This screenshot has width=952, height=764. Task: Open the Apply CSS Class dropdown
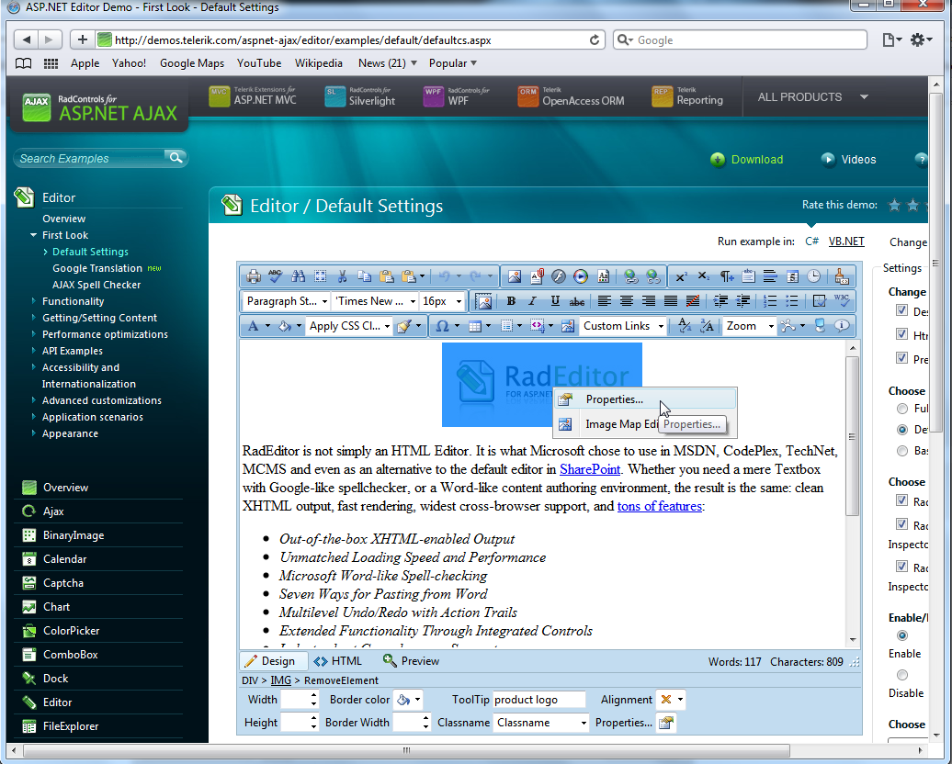(348, 326)
